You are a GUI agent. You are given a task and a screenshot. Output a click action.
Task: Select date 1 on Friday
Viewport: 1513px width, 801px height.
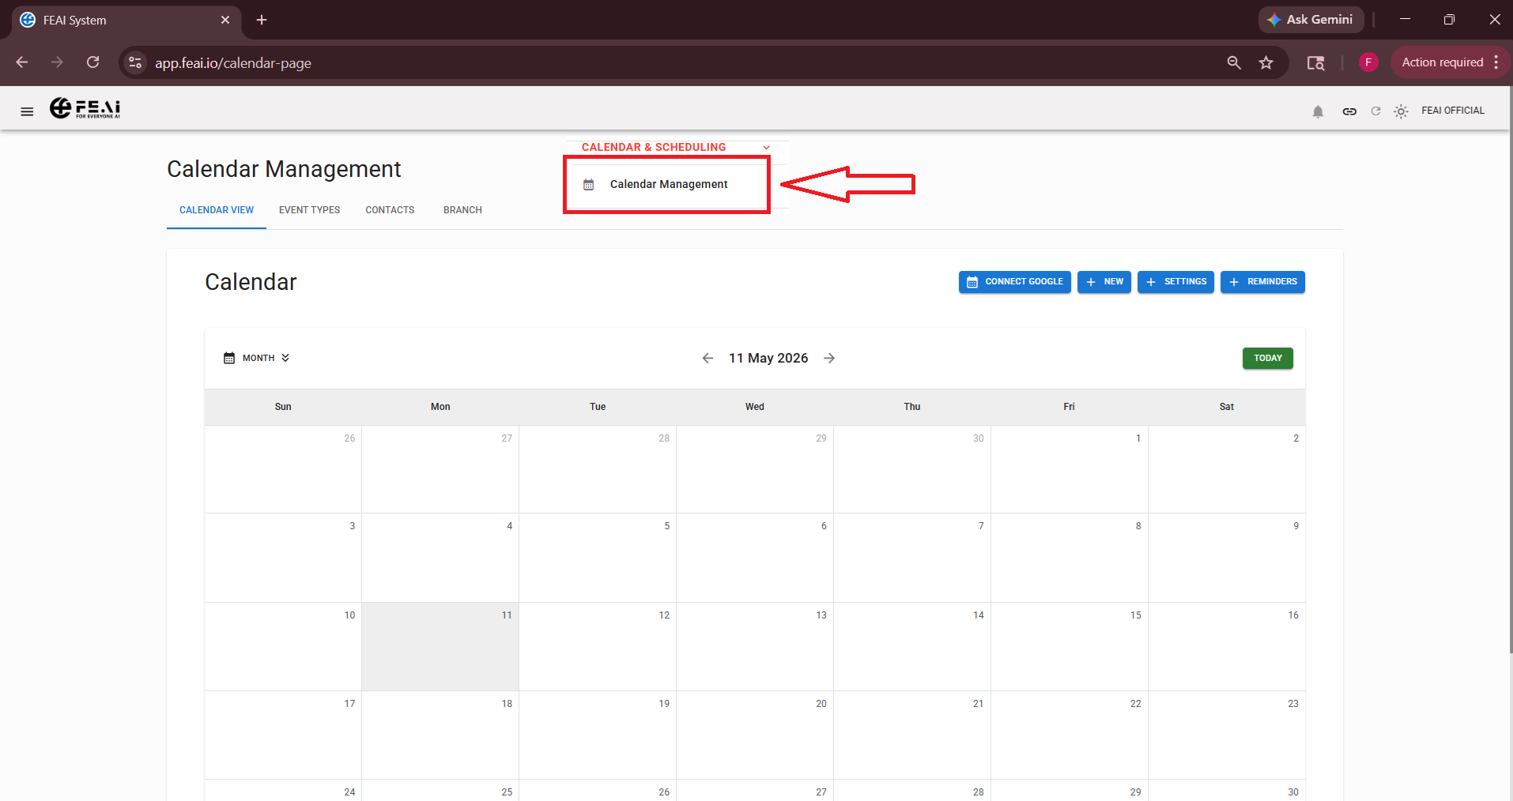(x=1069, y=469)
